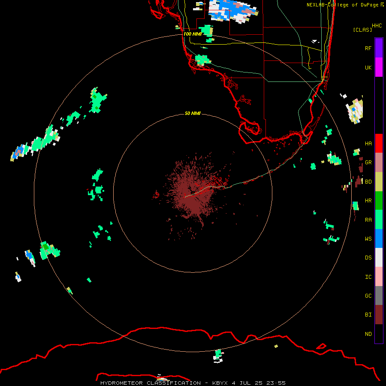Click the UK magenta legend swatch
Image resolution: width=386 pixels, height=386 pixels.
[x=379, y=67]
